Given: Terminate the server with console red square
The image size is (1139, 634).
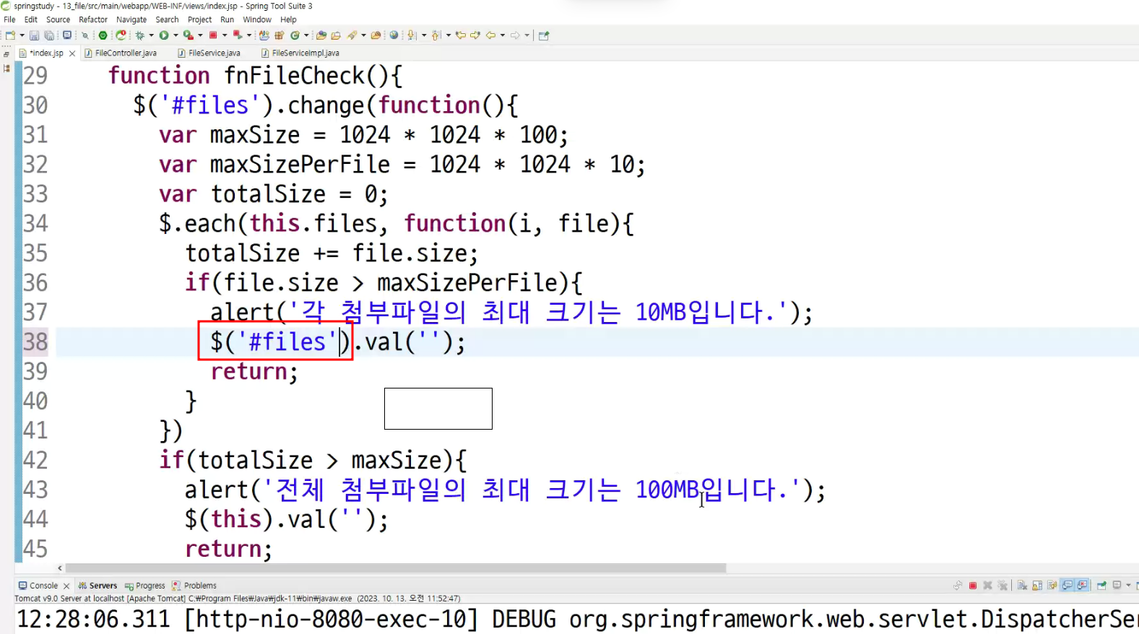Looking at the screenshot, I should 973,586.
